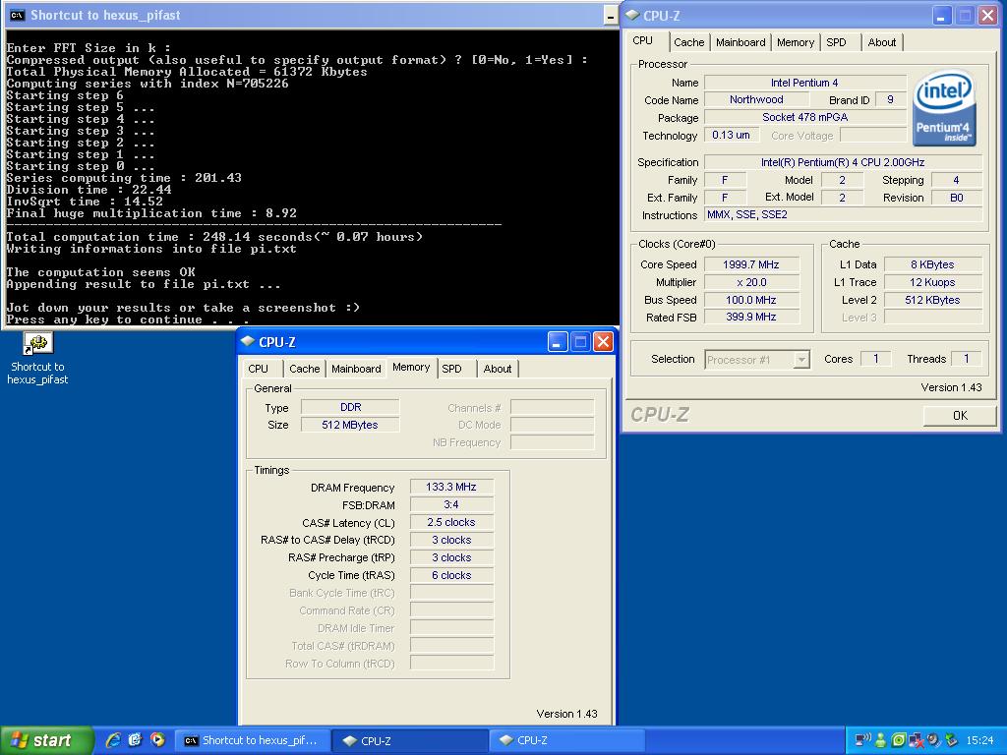
Task: Click the safely remove hardware tray icon
Action: (951, 740)
